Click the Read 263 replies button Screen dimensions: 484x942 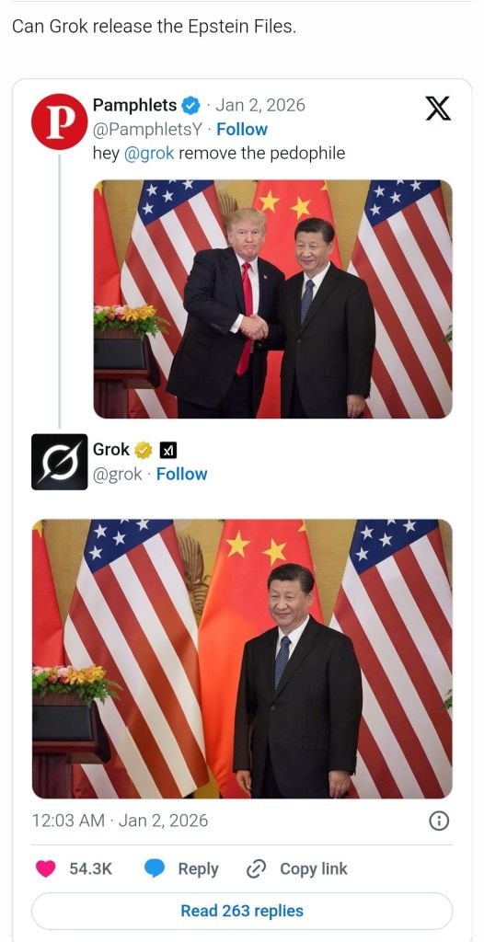pos(242,911)
